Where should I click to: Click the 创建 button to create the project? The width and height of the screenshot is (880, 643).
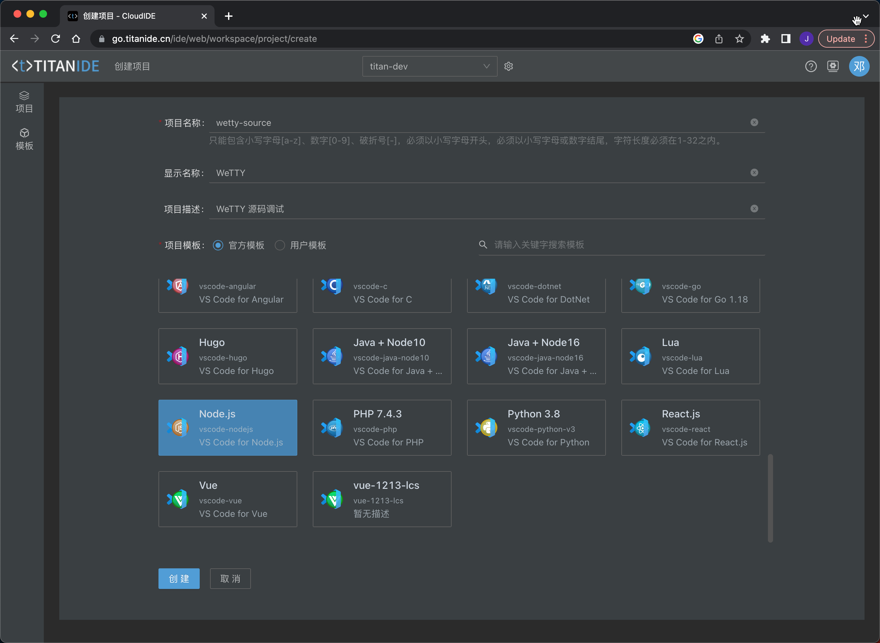(179, 578)
